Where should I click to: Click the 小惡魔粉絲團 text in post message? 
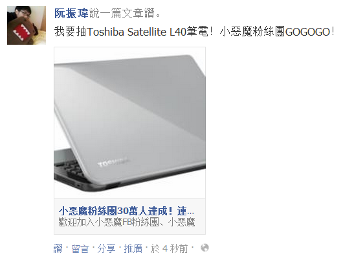point(252,31)
